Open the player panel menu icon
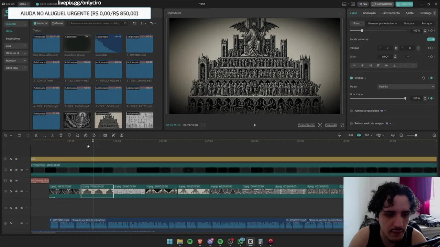Screen dimensions: 440x247 click(x=340, y=13)
